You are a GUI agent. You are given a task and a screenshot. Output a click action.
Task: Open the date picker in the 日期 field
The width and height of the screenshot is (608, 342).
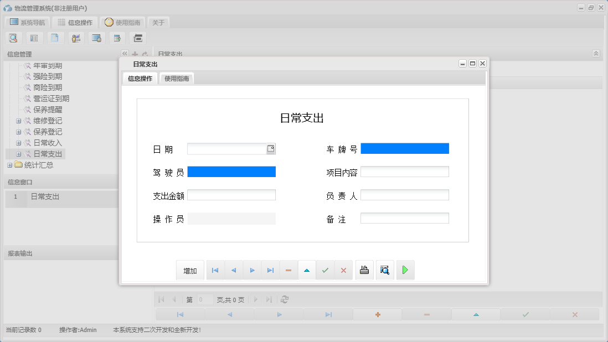click(272, 148)
